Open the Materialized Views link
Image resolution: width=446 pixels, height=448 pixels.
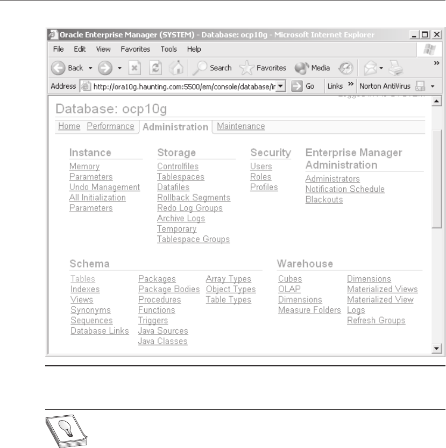point(383,289)
